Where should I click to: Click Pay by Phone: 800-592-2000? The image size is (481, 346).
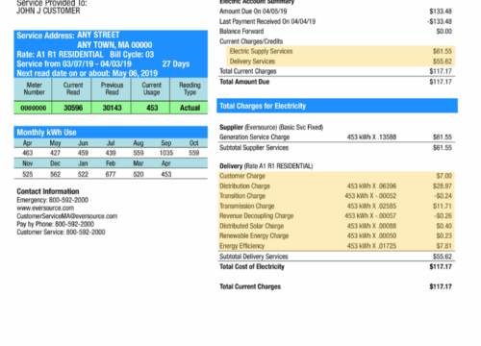click(x=55, y=224)
